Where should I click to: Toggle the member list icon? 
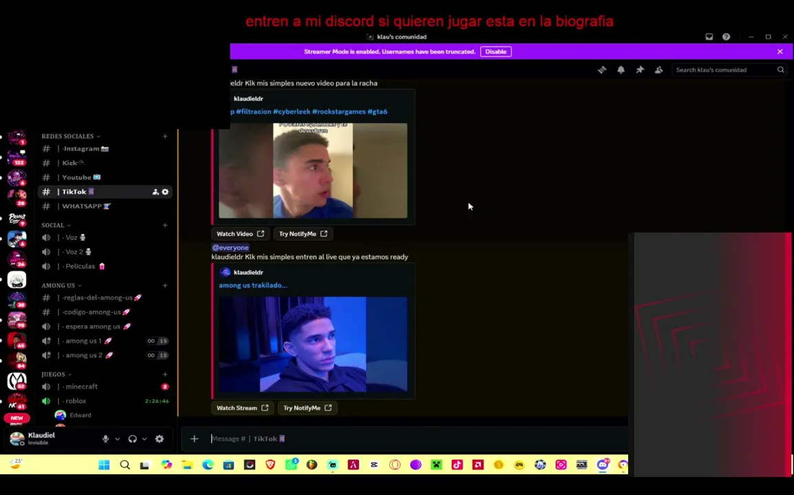coord(658,70)
